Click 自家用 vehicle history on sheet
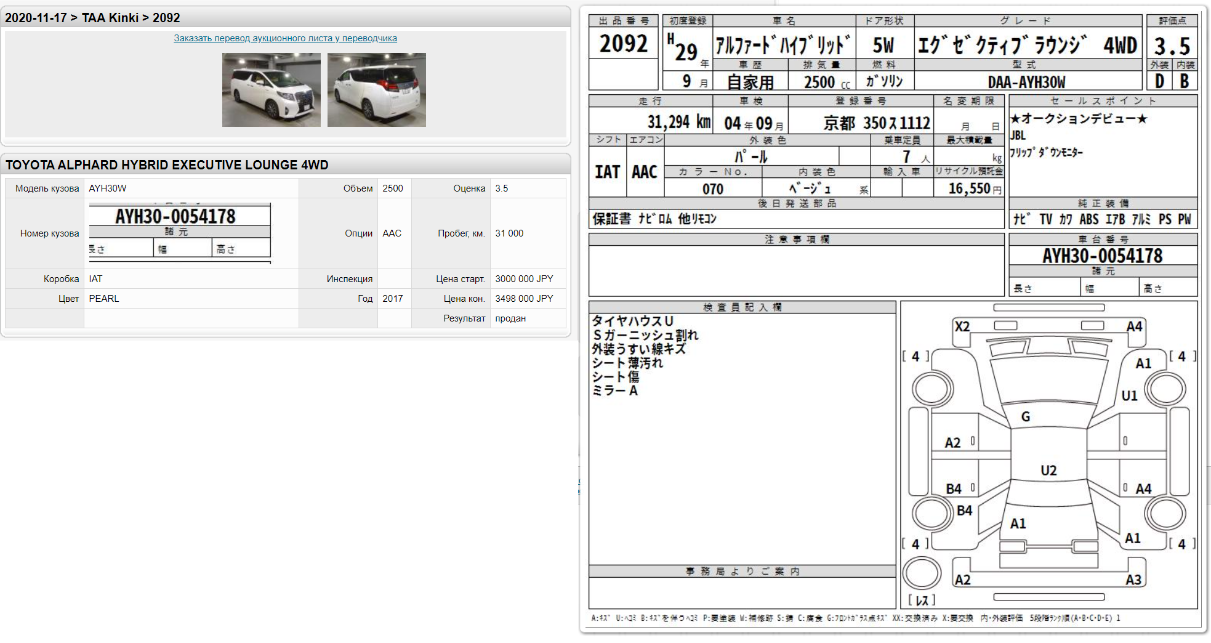Viewport: 1211px width, 643px height. click(750, 82)
